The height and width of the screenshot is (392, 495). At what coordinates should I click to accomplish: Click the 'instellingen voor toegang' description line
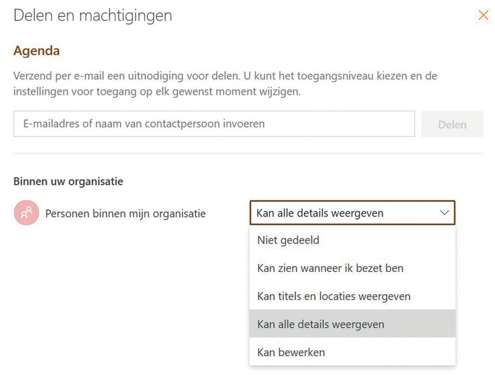click(156, 92)
